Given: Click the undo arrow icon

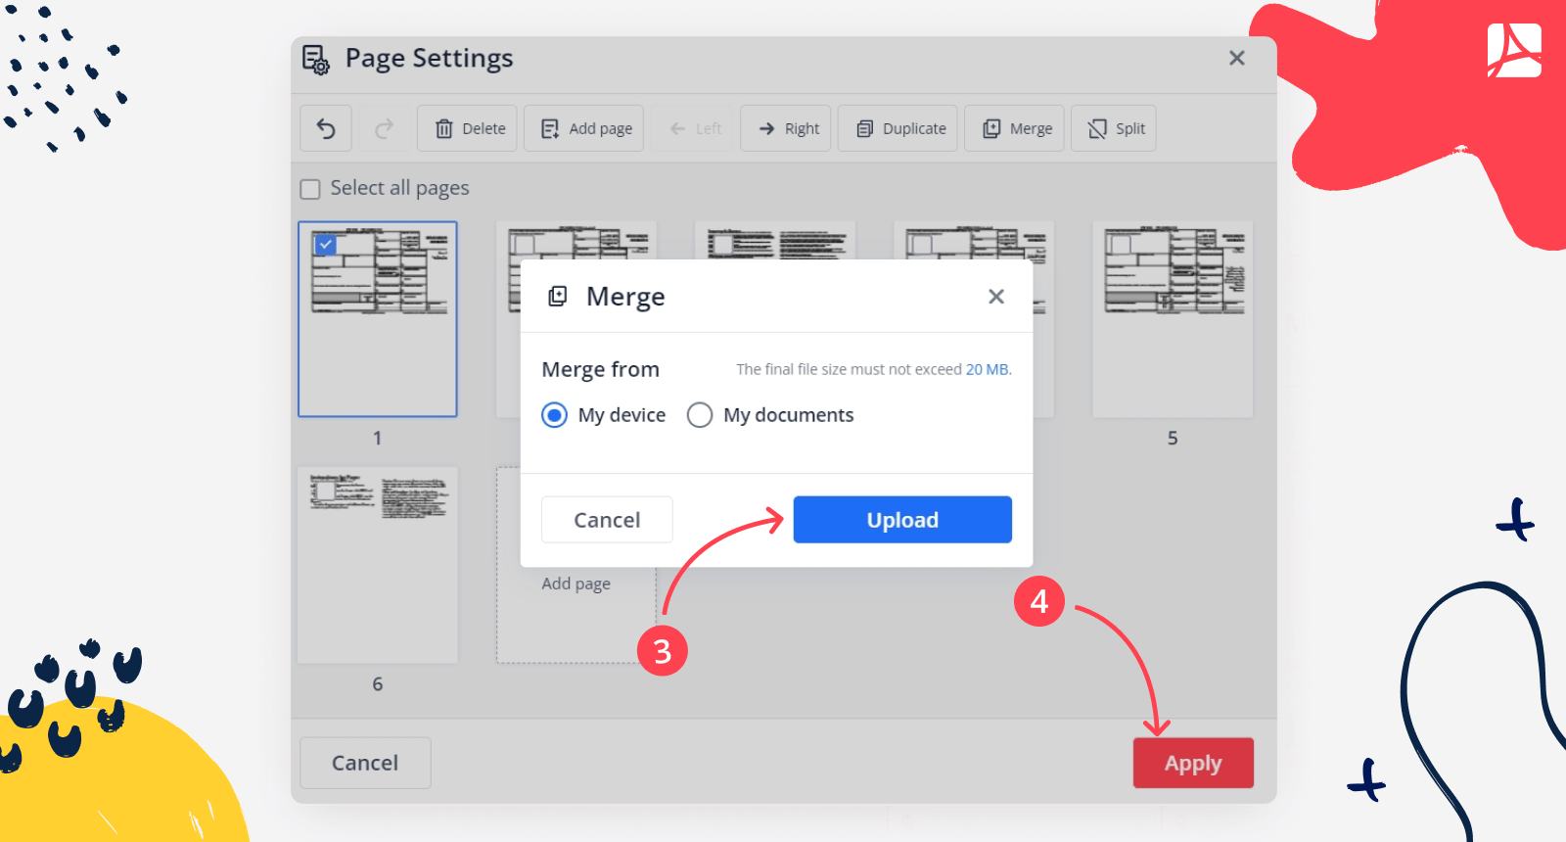Looking at the screenshot, I should coord(326,128).
